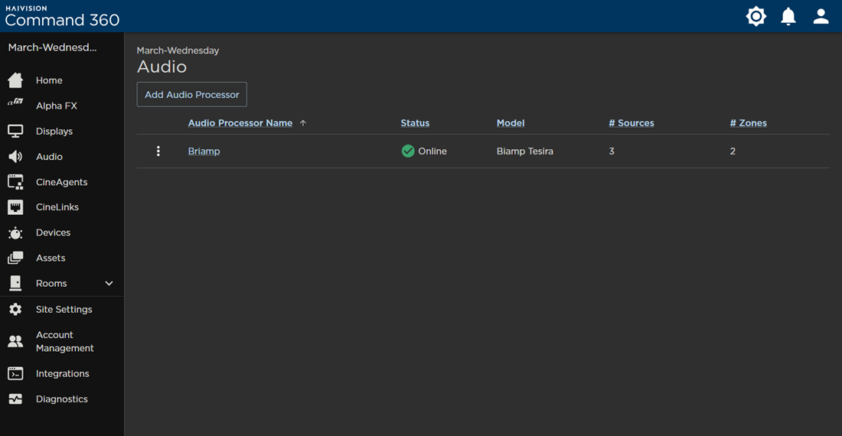
Task: Click the Add Audio Processor button
Action: coord(191,94)
